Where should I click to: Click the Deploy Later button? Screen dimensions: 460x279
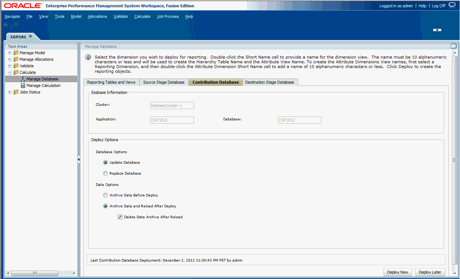[x=430, y=272]
